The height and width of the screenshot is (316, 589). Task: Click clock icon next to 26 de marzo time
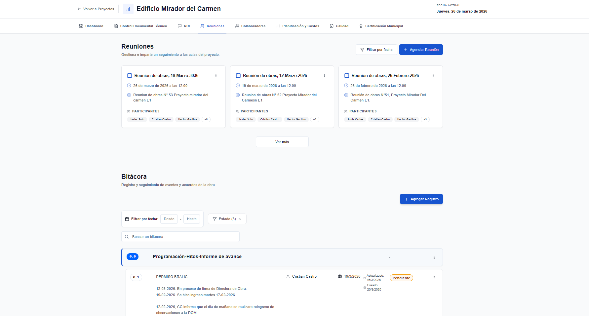(129, 86)
